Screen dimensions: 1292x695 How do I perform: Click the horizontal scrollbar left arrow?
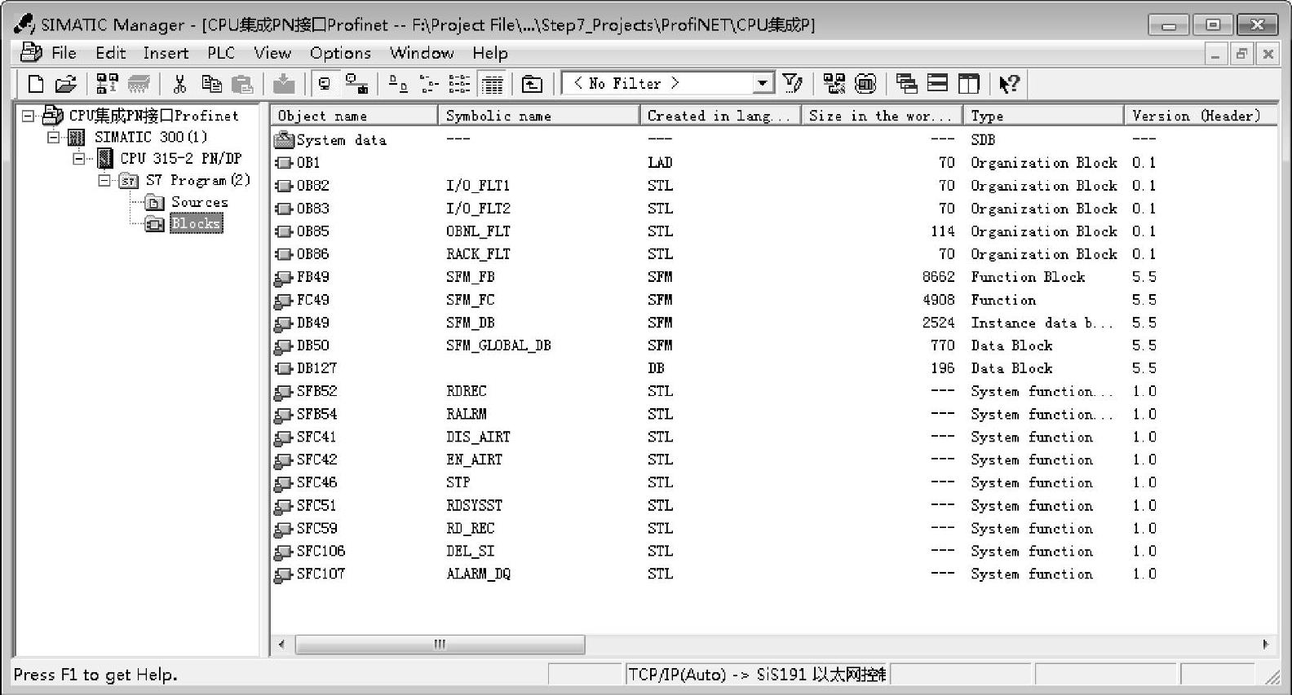[281, 644]
